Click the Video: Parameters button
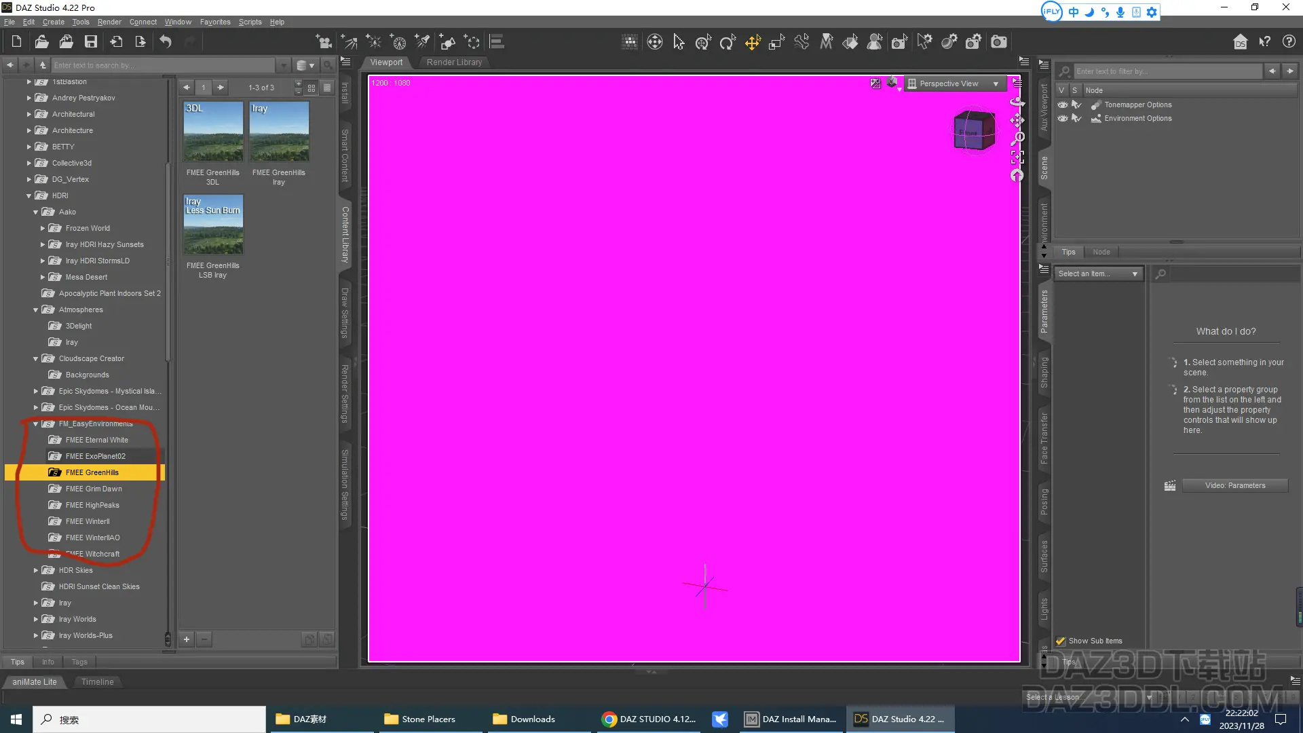Image resolution: width=1303 pixels, height=733 pixels. point(1235,485)
